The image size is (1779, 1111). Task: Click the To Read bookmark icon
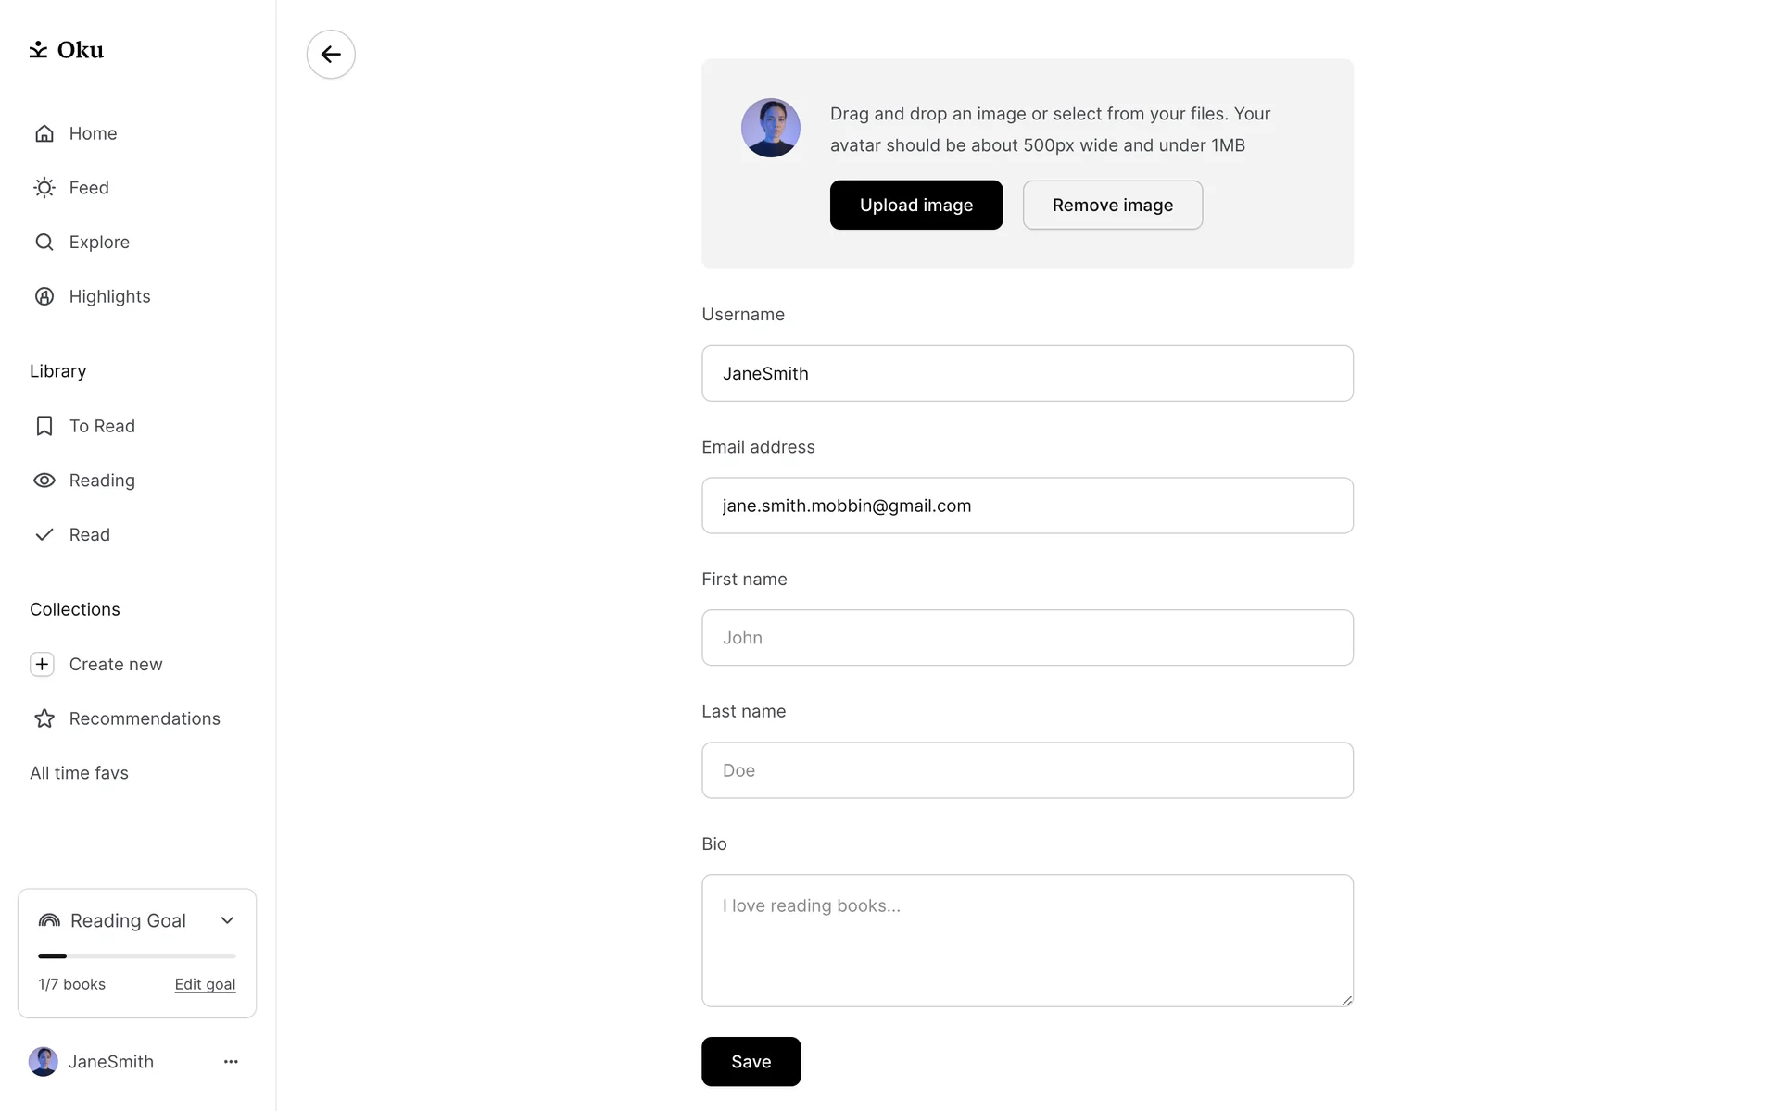(44, 426)
